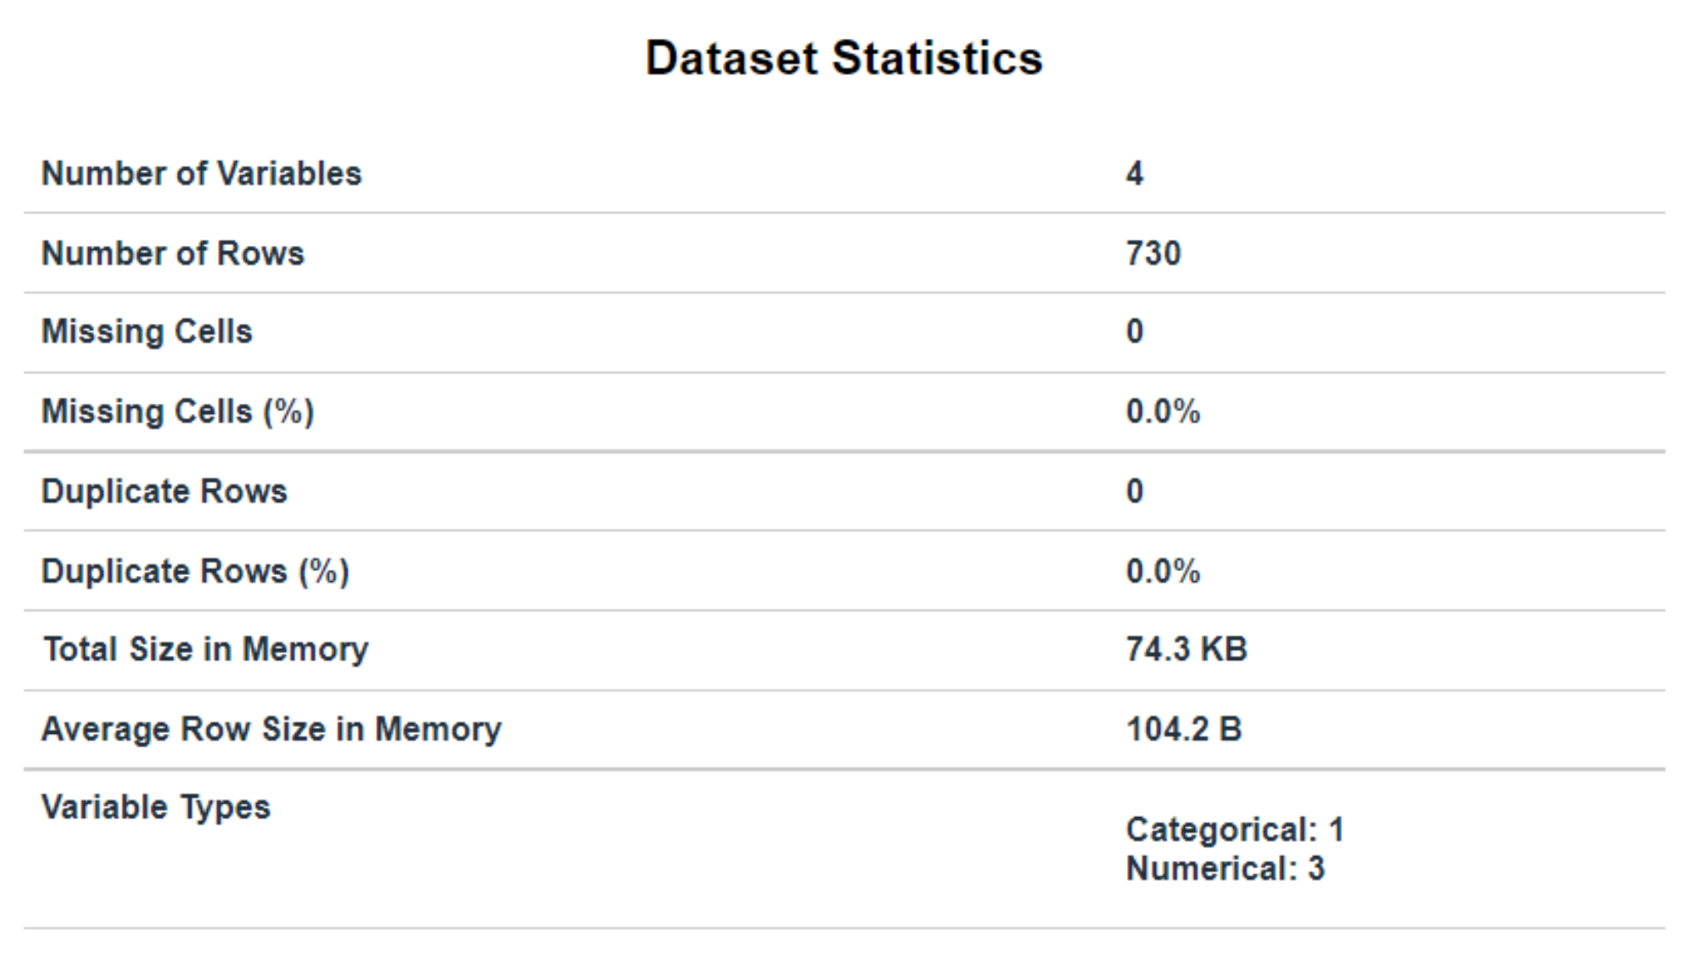The width and height of the screenshot is (1695, 965).
Task: Select the Missing Cells count value
Action: (1135, 332)
